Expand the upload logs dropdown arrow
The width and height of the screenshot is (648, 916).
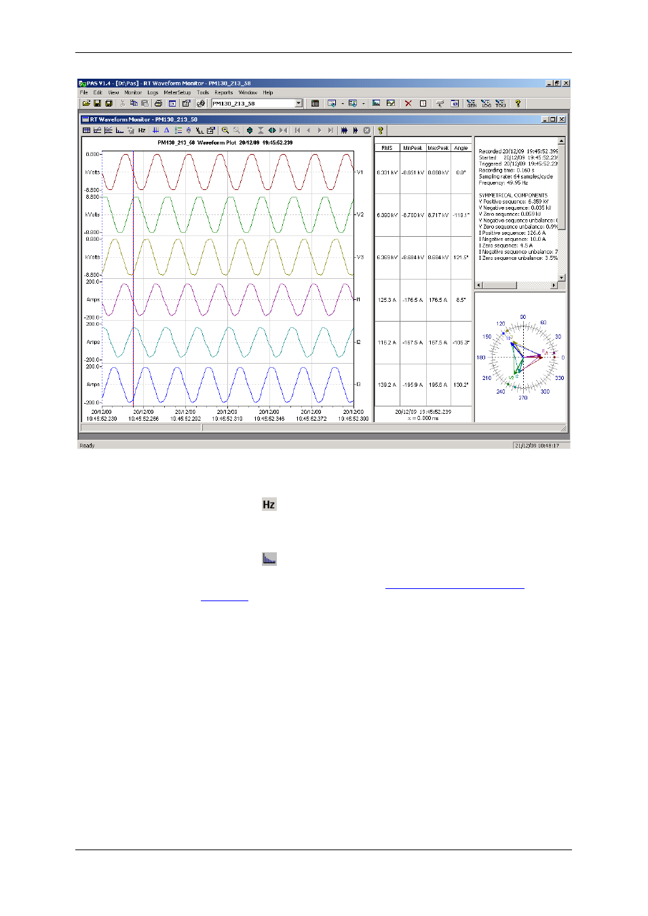tap(343, 104)
